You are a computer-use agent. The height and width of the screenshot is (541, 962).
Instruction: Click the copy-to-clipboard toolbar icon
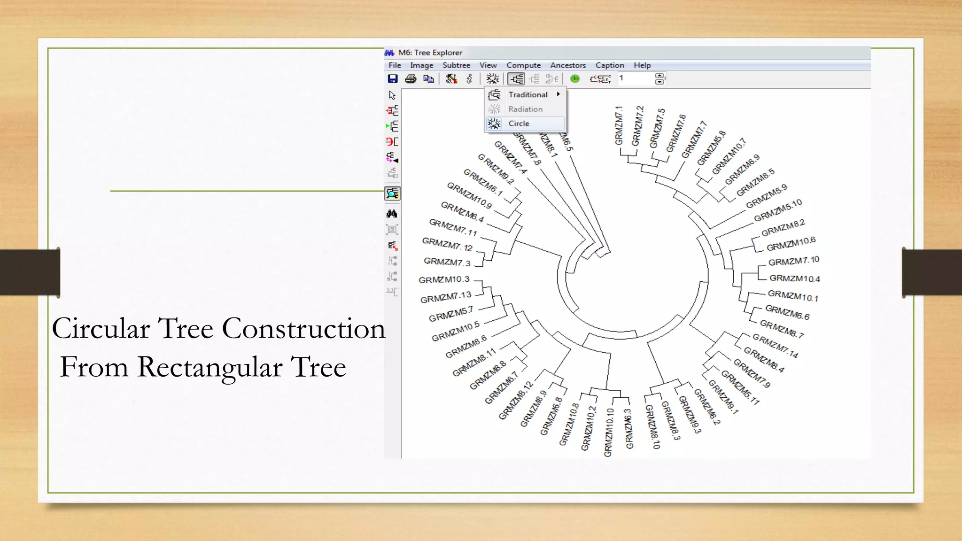428,79
